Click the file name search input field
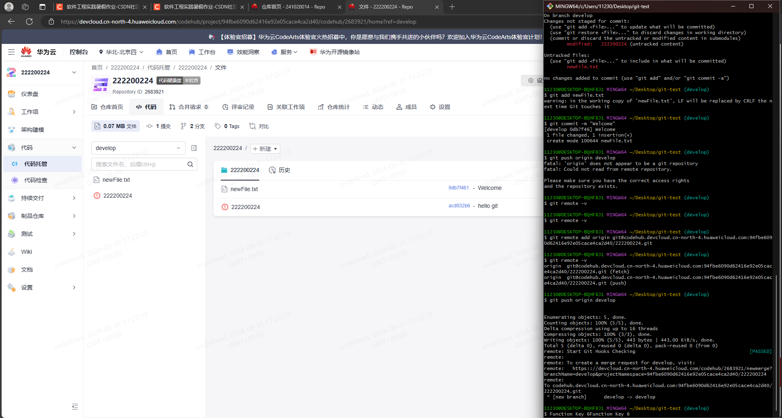 (139, 164)
